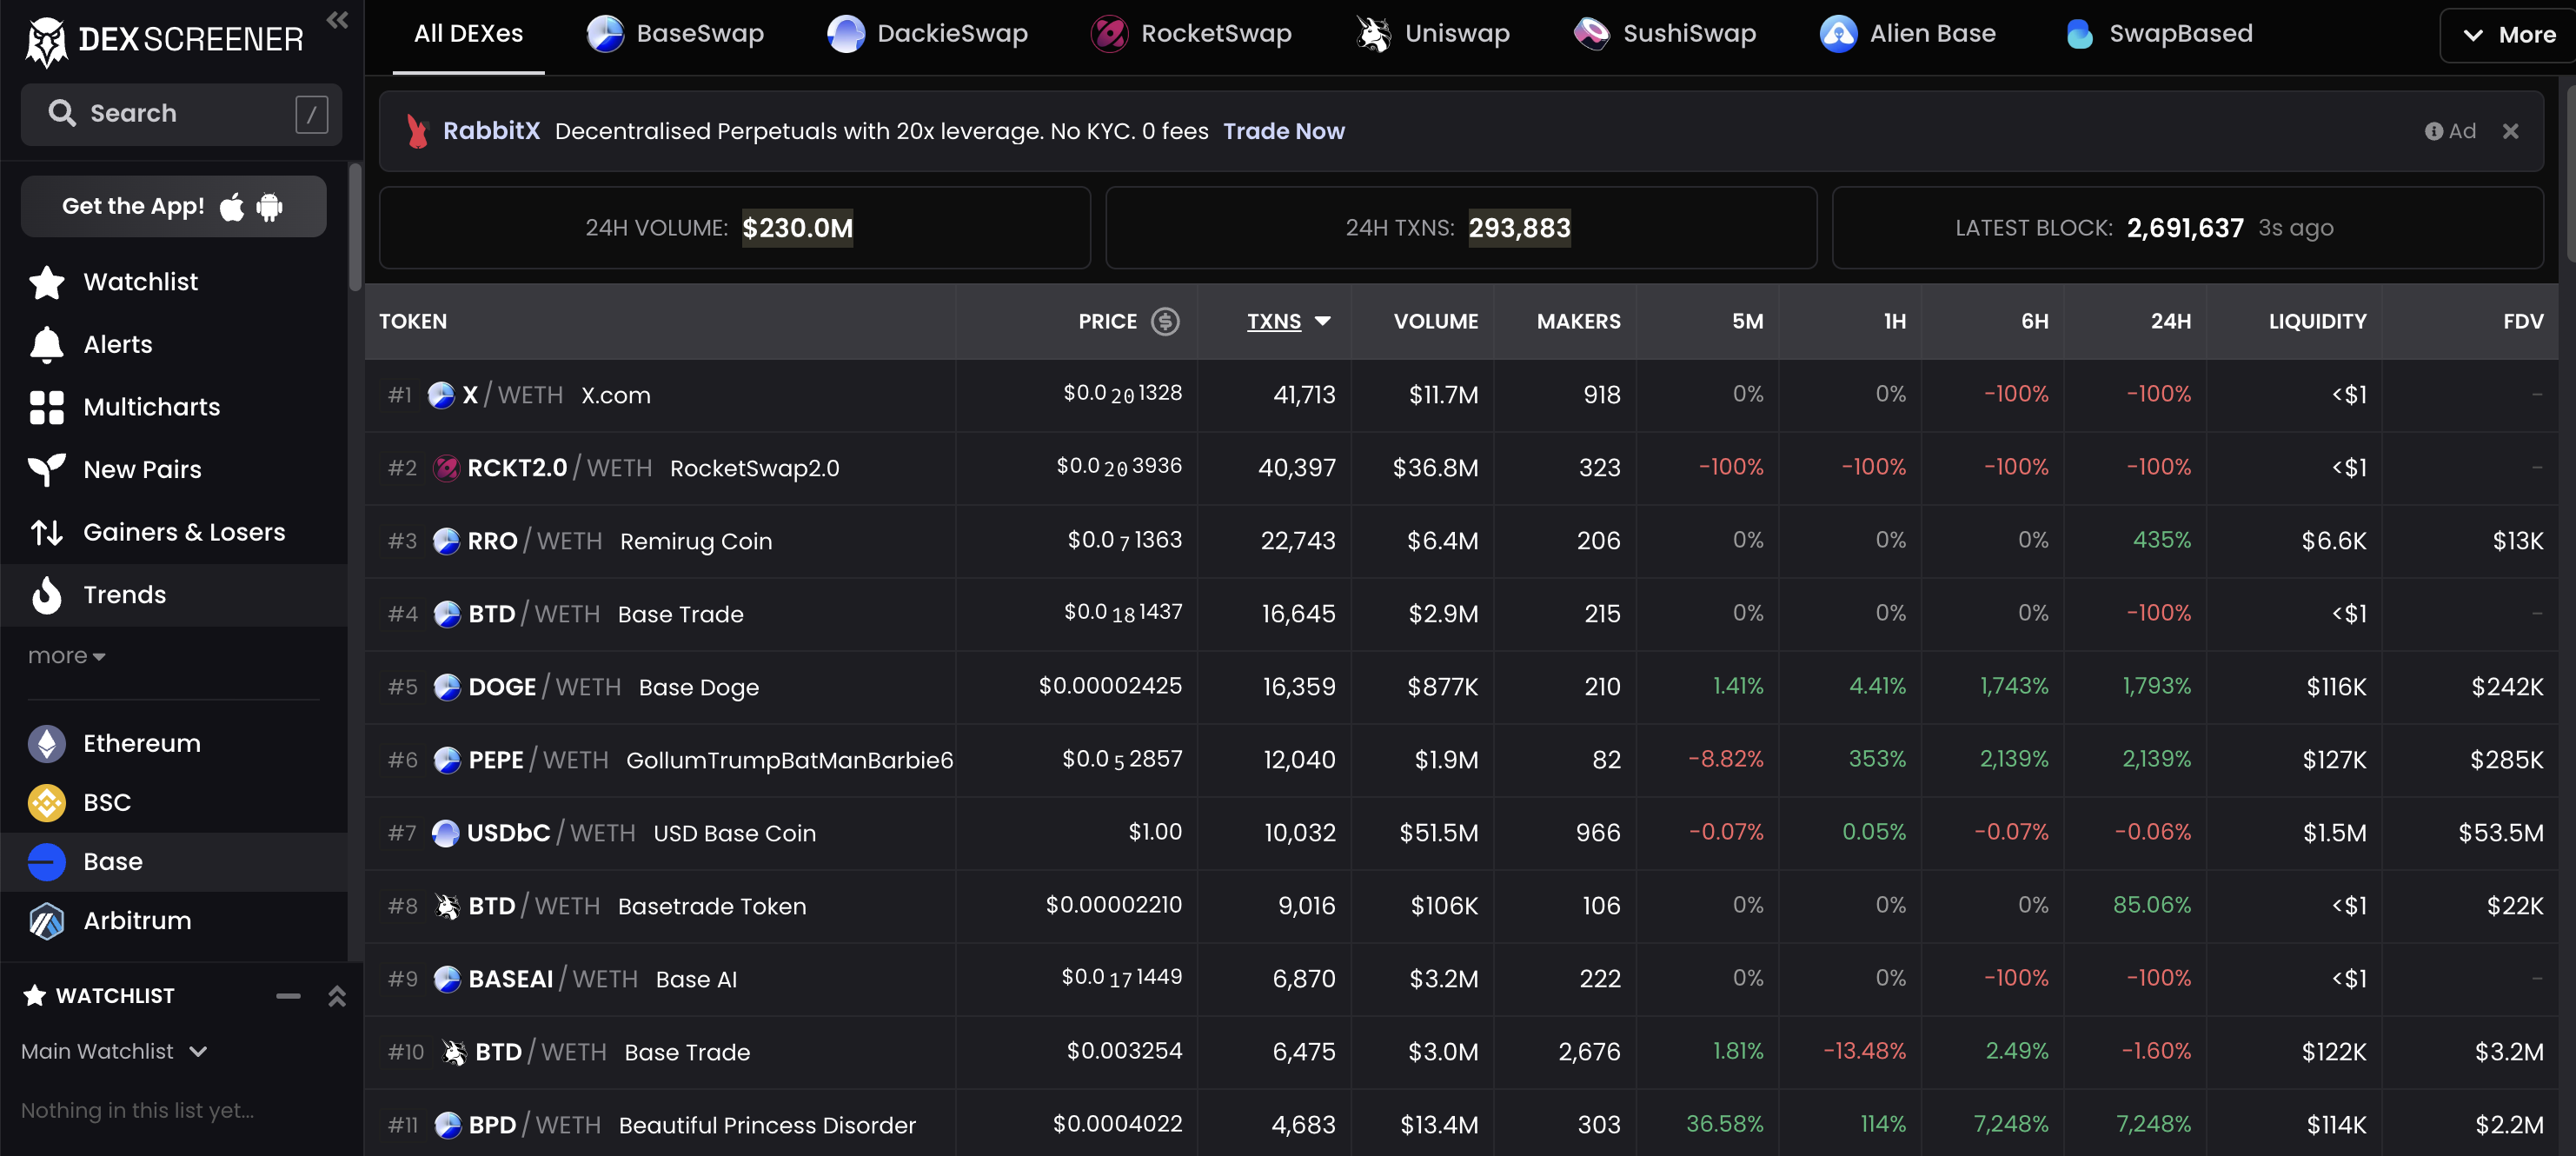The height and width of the screenshot is (1156, 2576).
Task: Click the Trends flame icon
Action: [x=47, y=595]
